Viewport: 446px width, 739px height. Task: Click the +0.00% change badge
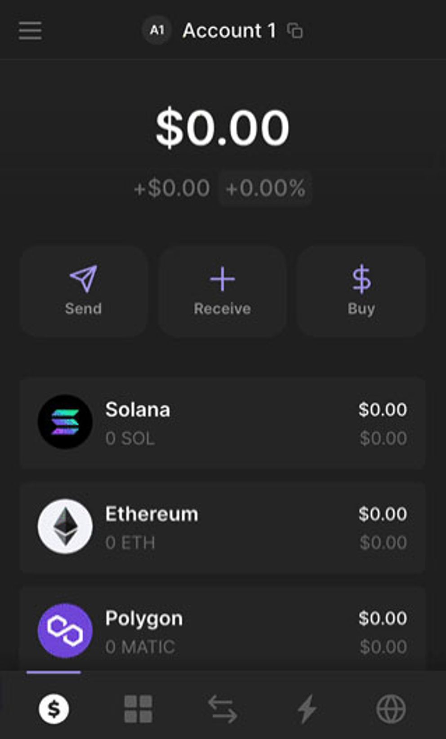coord(266,188)
